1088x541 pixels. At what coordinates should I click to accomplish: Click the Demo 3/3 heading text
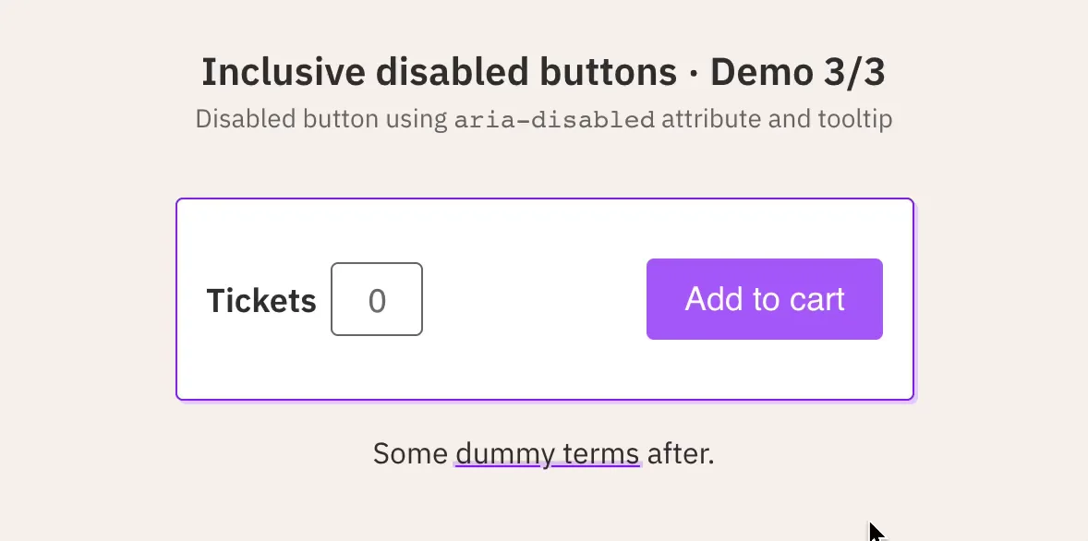[x=798, y=72]
